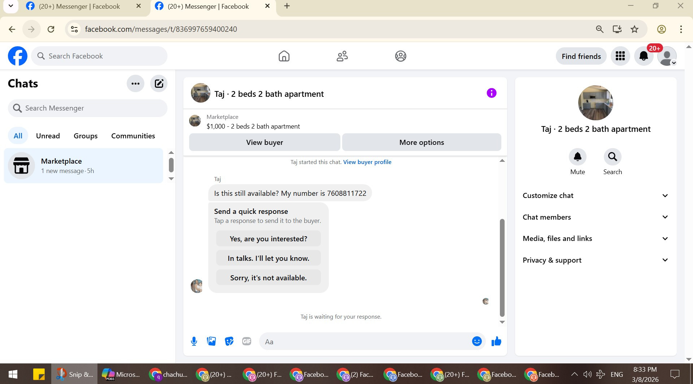Open the Marketplace chat entry
This screenshot has height=384, width=693.
click(83, 165)
